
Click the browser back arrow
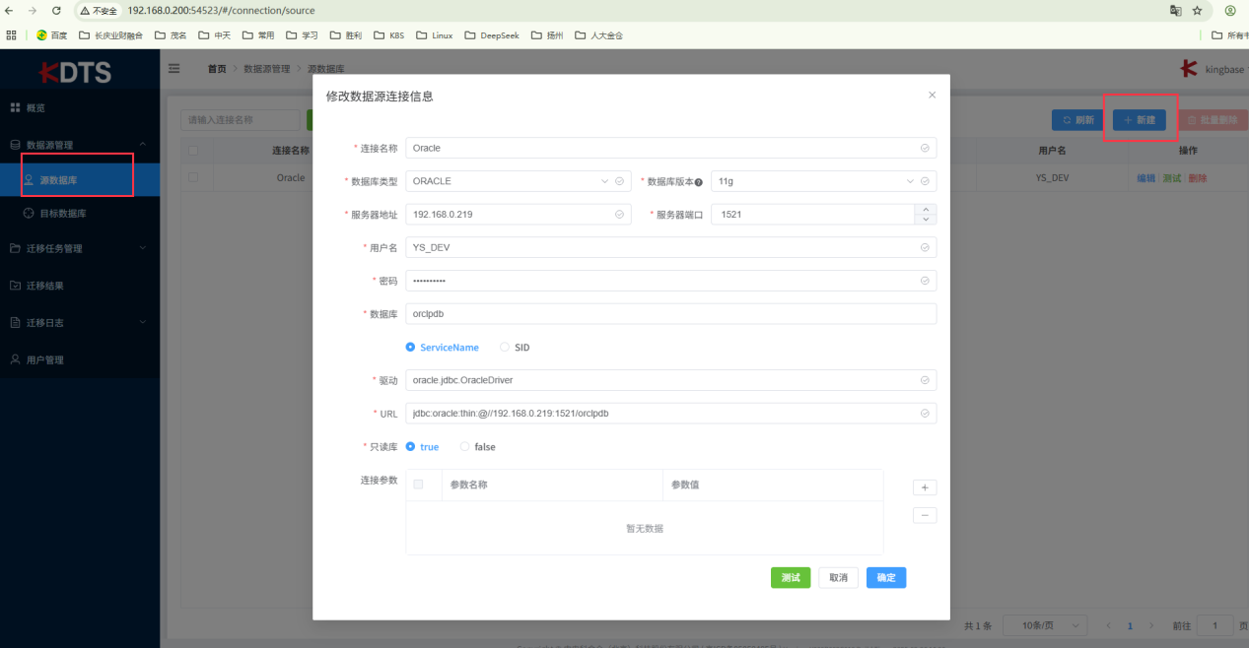[11, 11]
